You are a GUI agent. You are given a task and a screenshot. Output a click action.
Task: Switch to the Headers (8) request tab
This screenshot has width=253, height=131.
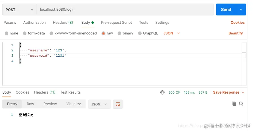[x=63, y=23]
